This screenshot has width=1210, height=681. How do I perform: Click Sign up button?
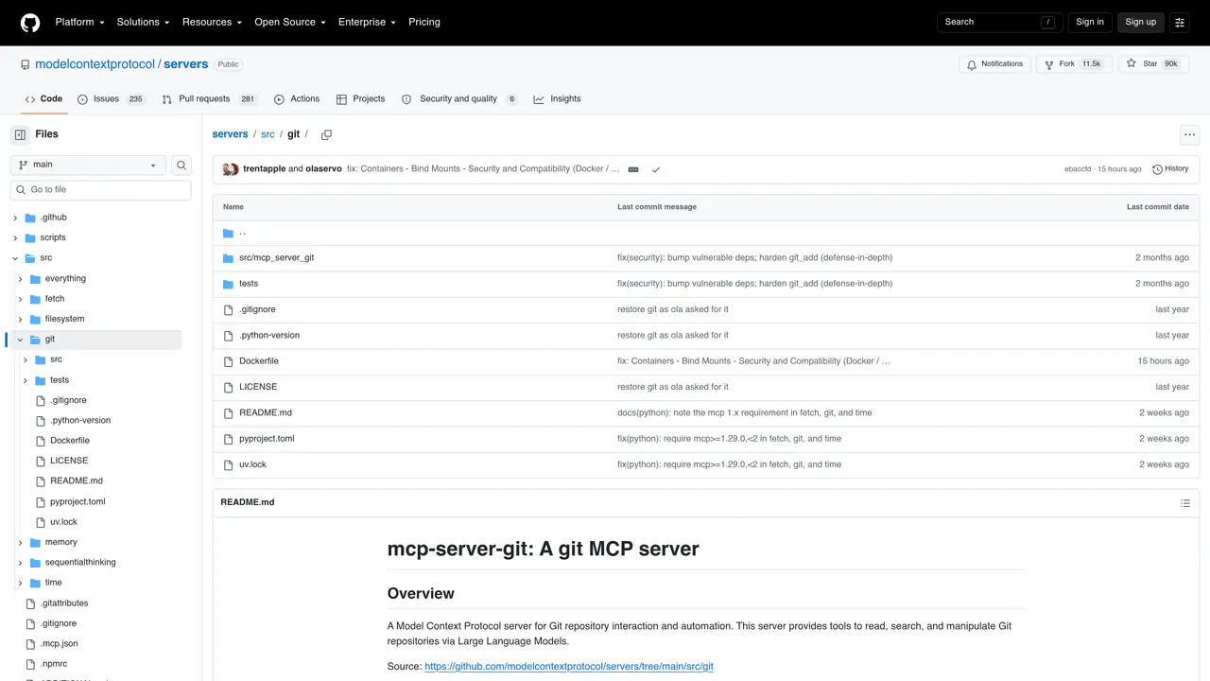pos(1140,22)
